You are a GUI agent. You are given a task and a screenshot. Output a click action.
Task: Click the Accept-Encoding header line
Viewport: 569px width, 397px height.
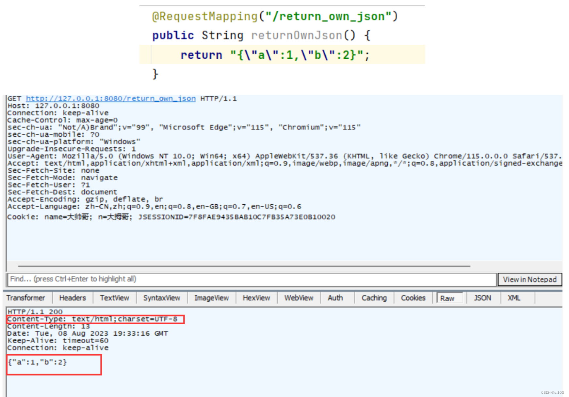coord(85,199)
